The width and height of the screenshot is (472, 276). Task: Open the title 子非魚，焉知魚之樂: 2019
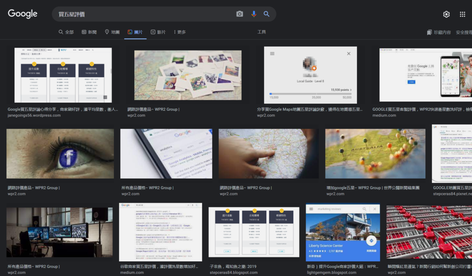(233, 266)
